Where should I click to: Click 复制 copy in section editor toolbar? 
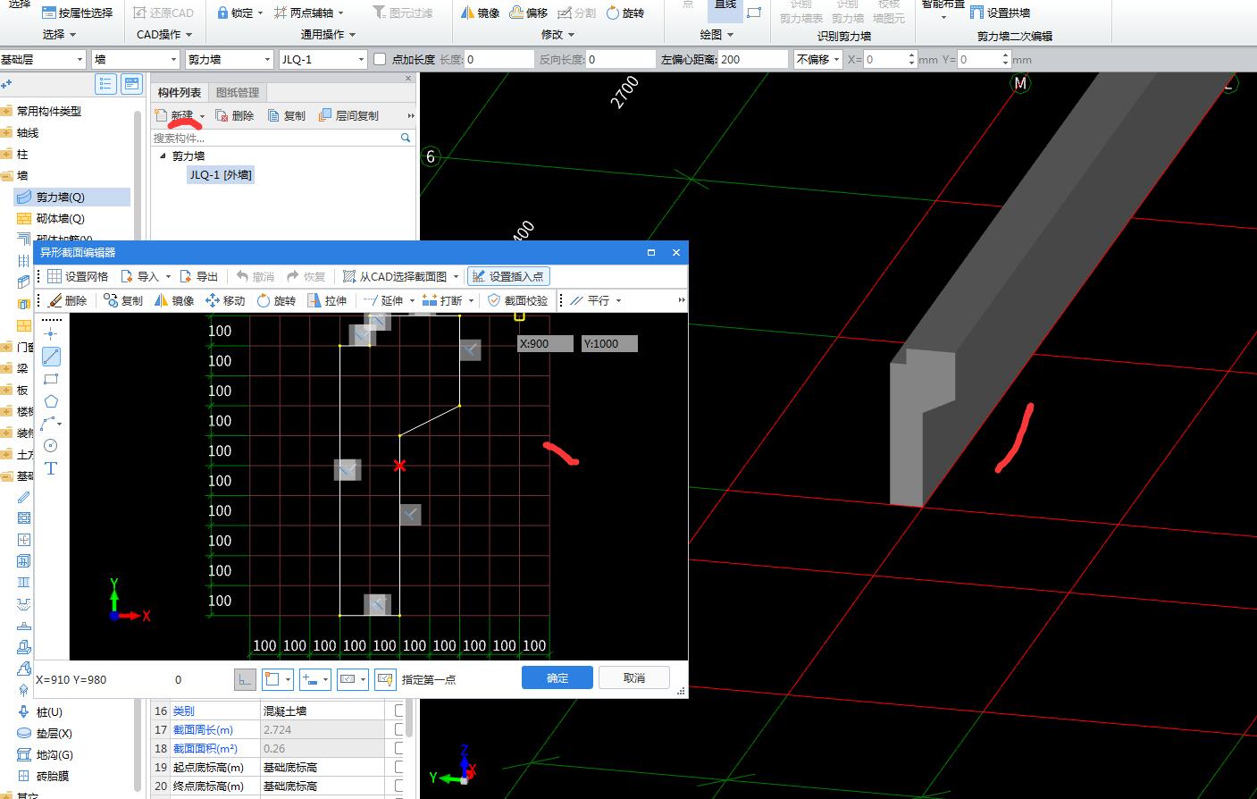123,300
